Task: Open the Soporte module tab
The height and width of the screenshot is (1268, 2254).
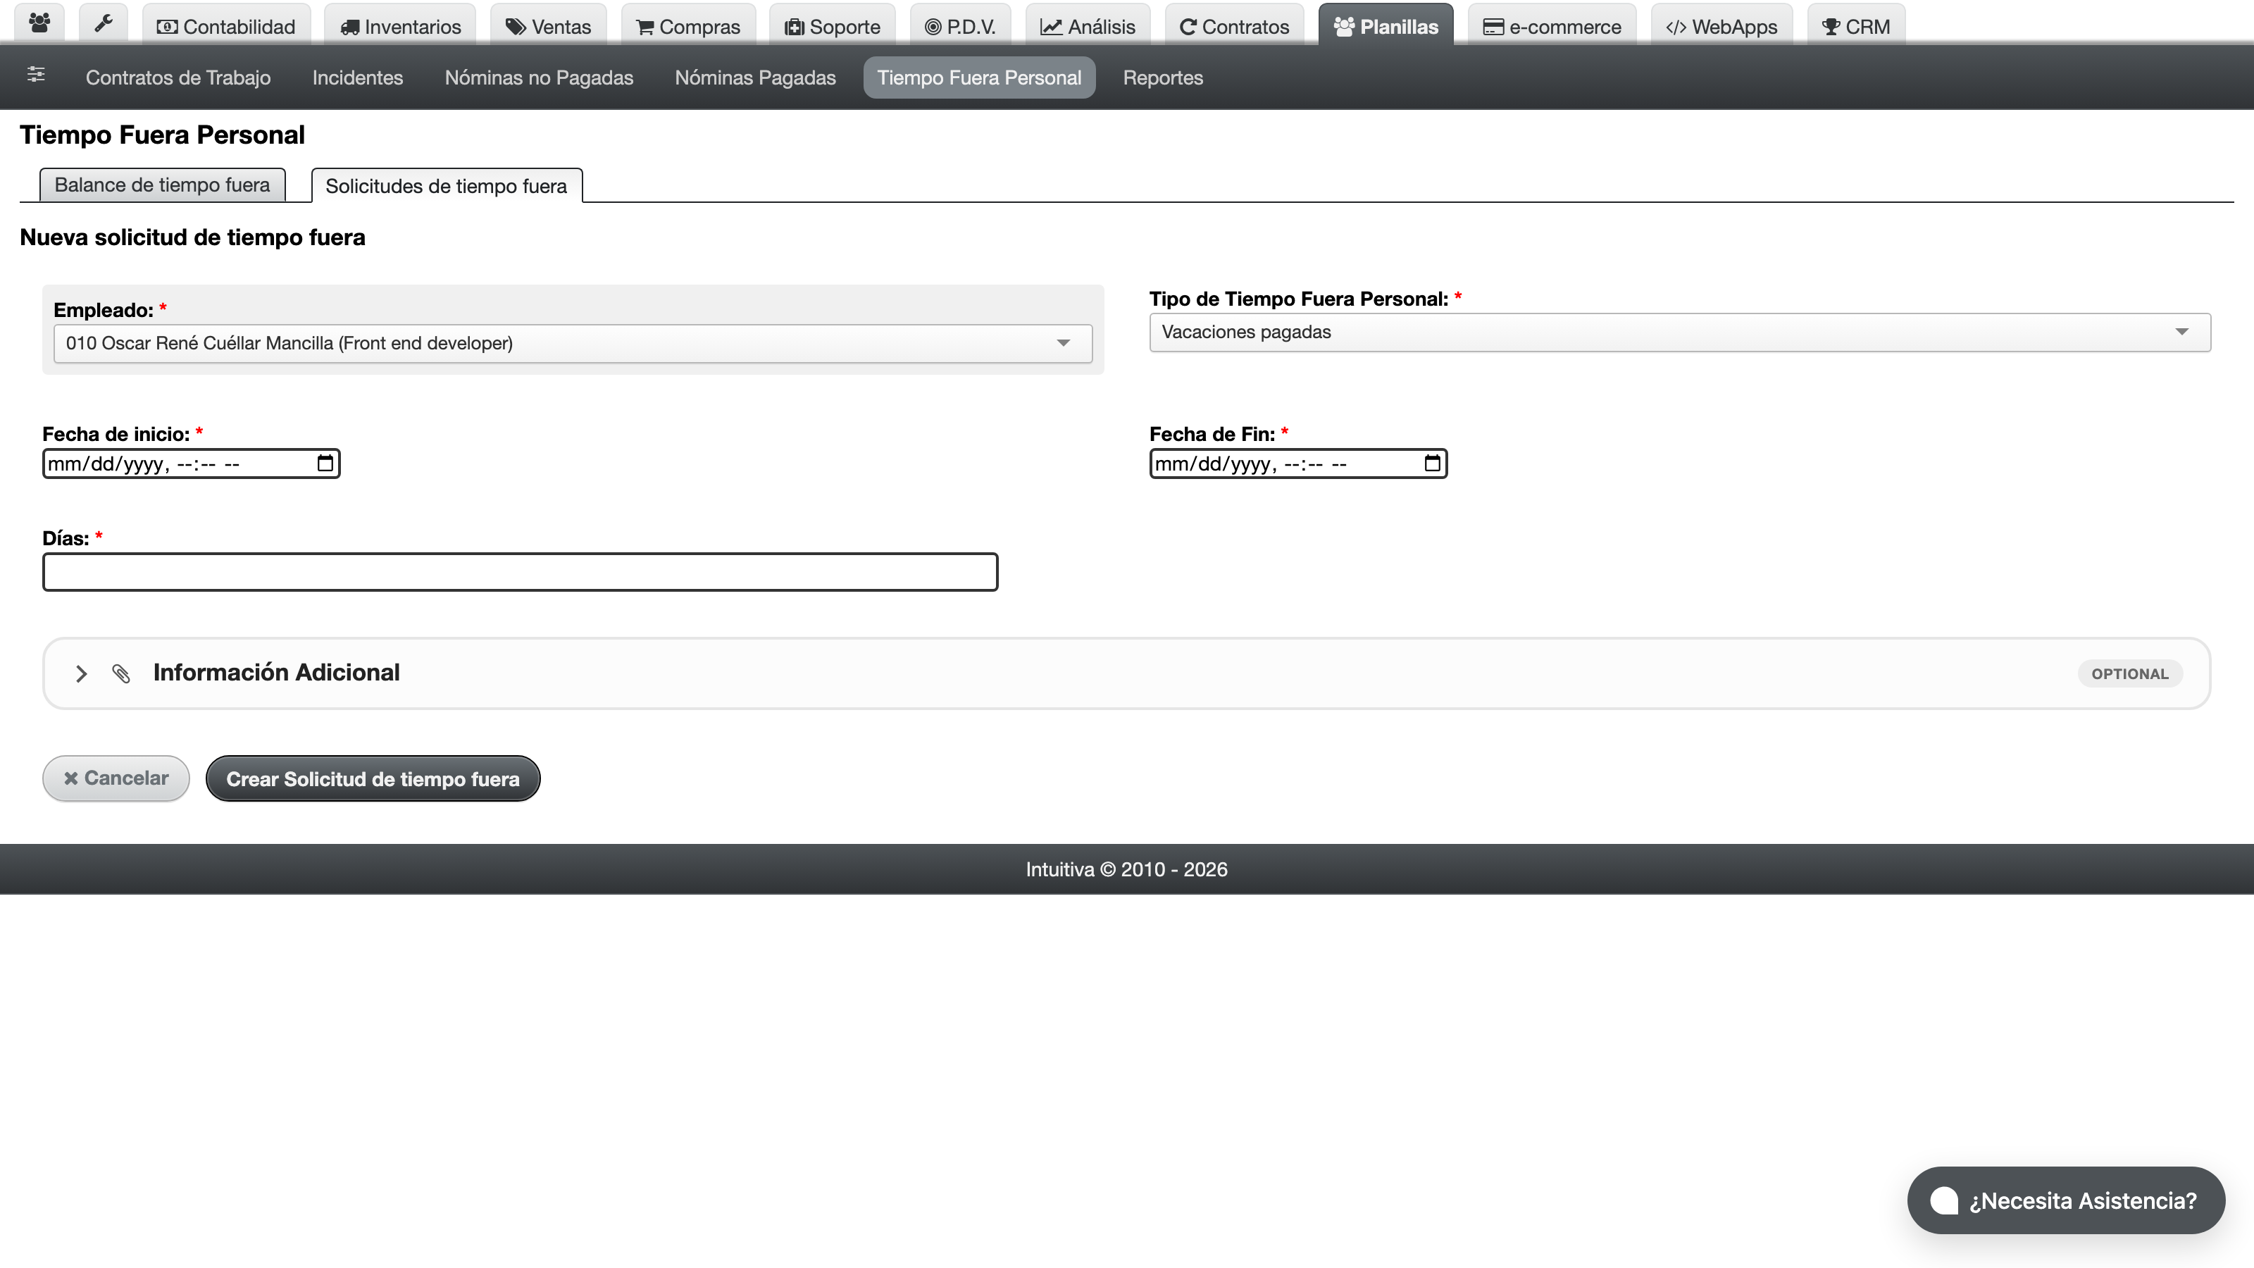Action: pos(832,26)
